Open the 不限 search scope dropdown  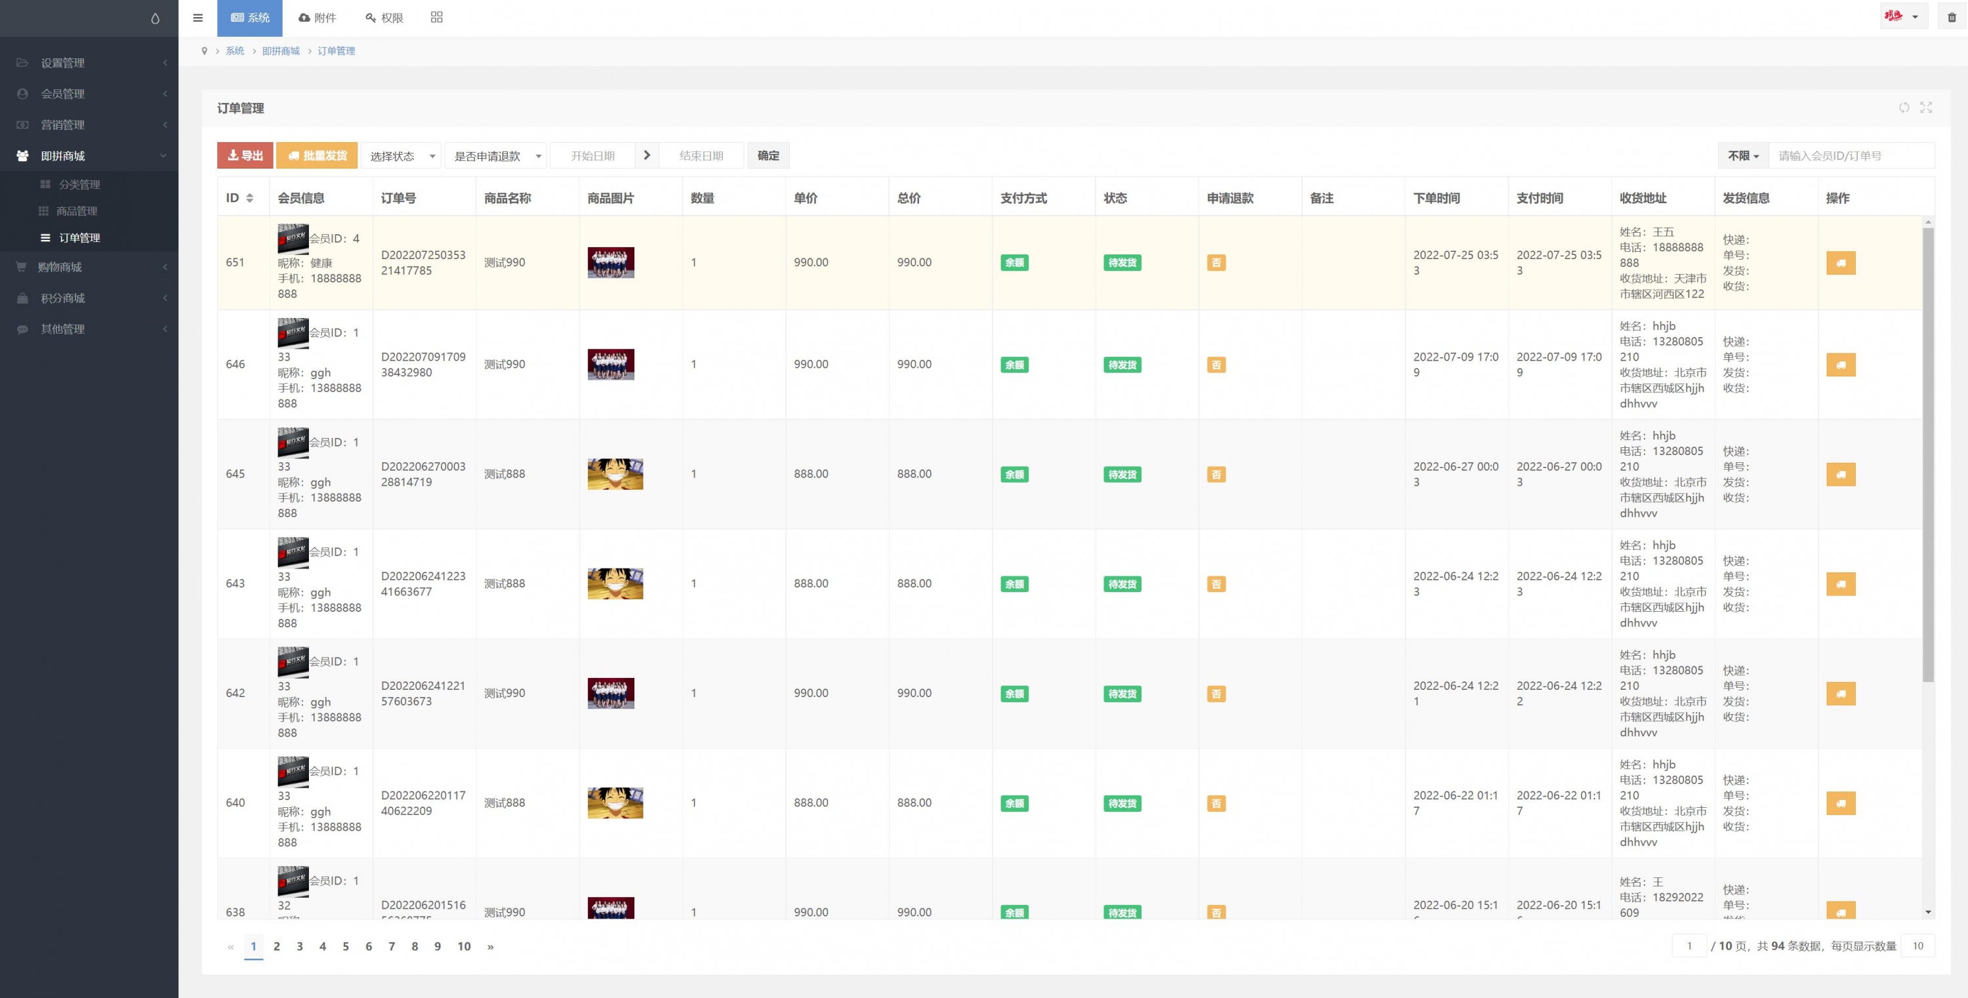1742,156
